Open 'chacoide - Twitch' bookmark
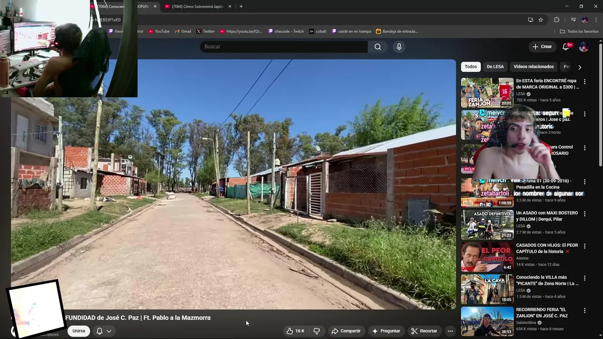The image size is (603, 339). pyautogui.click(x=286, y=32)
